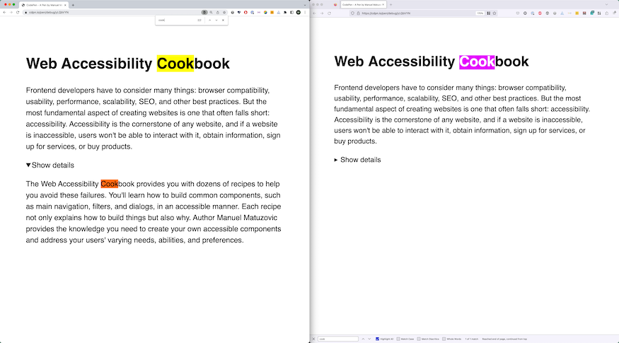Close the CodePen tab in Firefox
The height and width of the screenshot is (343, 619).
383,5
